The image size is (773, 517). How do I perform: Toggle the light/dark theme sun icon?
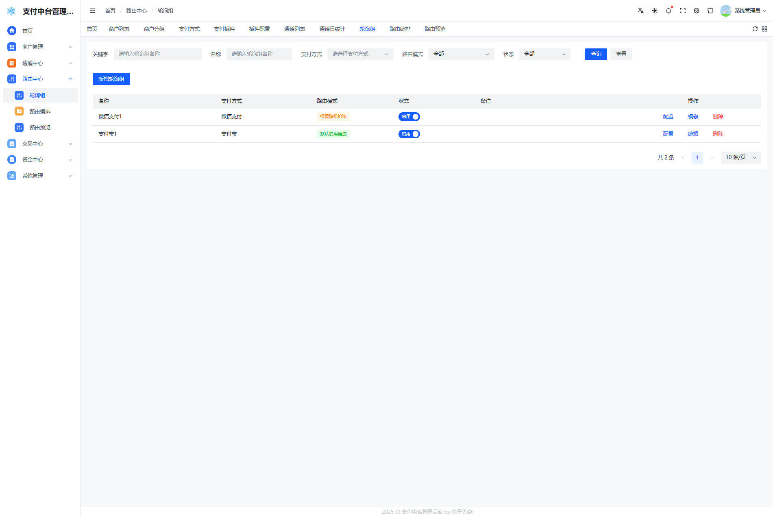tap(655, 11)
